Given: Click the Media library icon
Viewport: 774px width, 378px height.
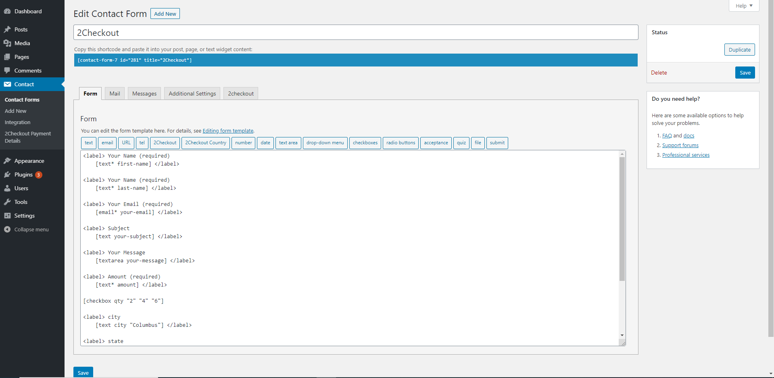Looking at the screenshot, I should [7, 43].
